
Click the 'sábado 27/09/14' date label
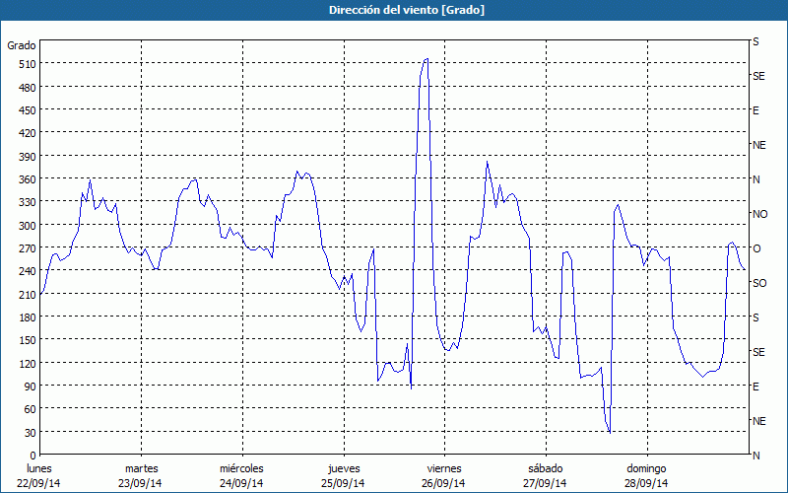(545, 475)
